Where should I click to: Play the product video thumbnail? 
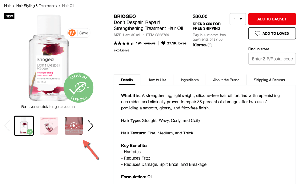click(x=74, y=126)
